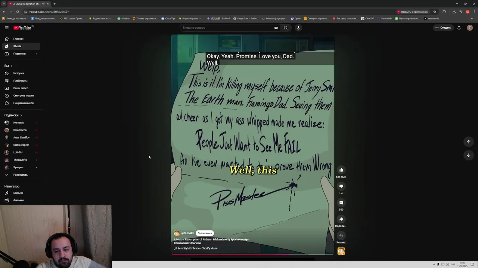This screenshot has height=268, width=478.
Task: Subscribe with Подписаться button
Action: point(205,233)
